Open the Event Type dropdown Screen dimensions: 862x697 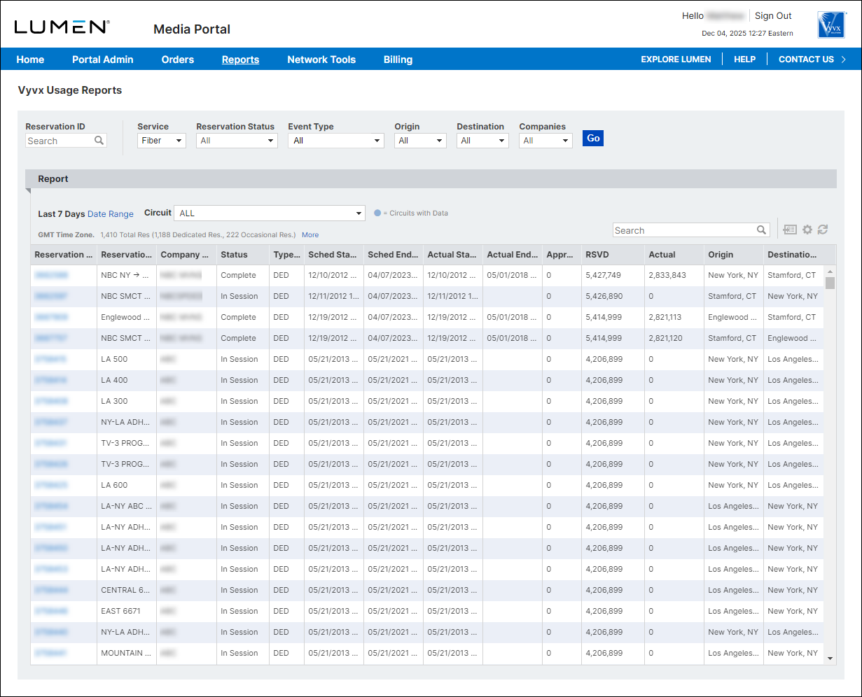[335, 140]
